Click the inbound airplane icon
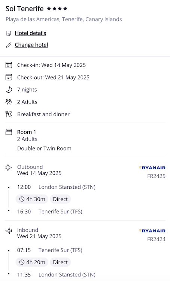 (x=9, y=231)
